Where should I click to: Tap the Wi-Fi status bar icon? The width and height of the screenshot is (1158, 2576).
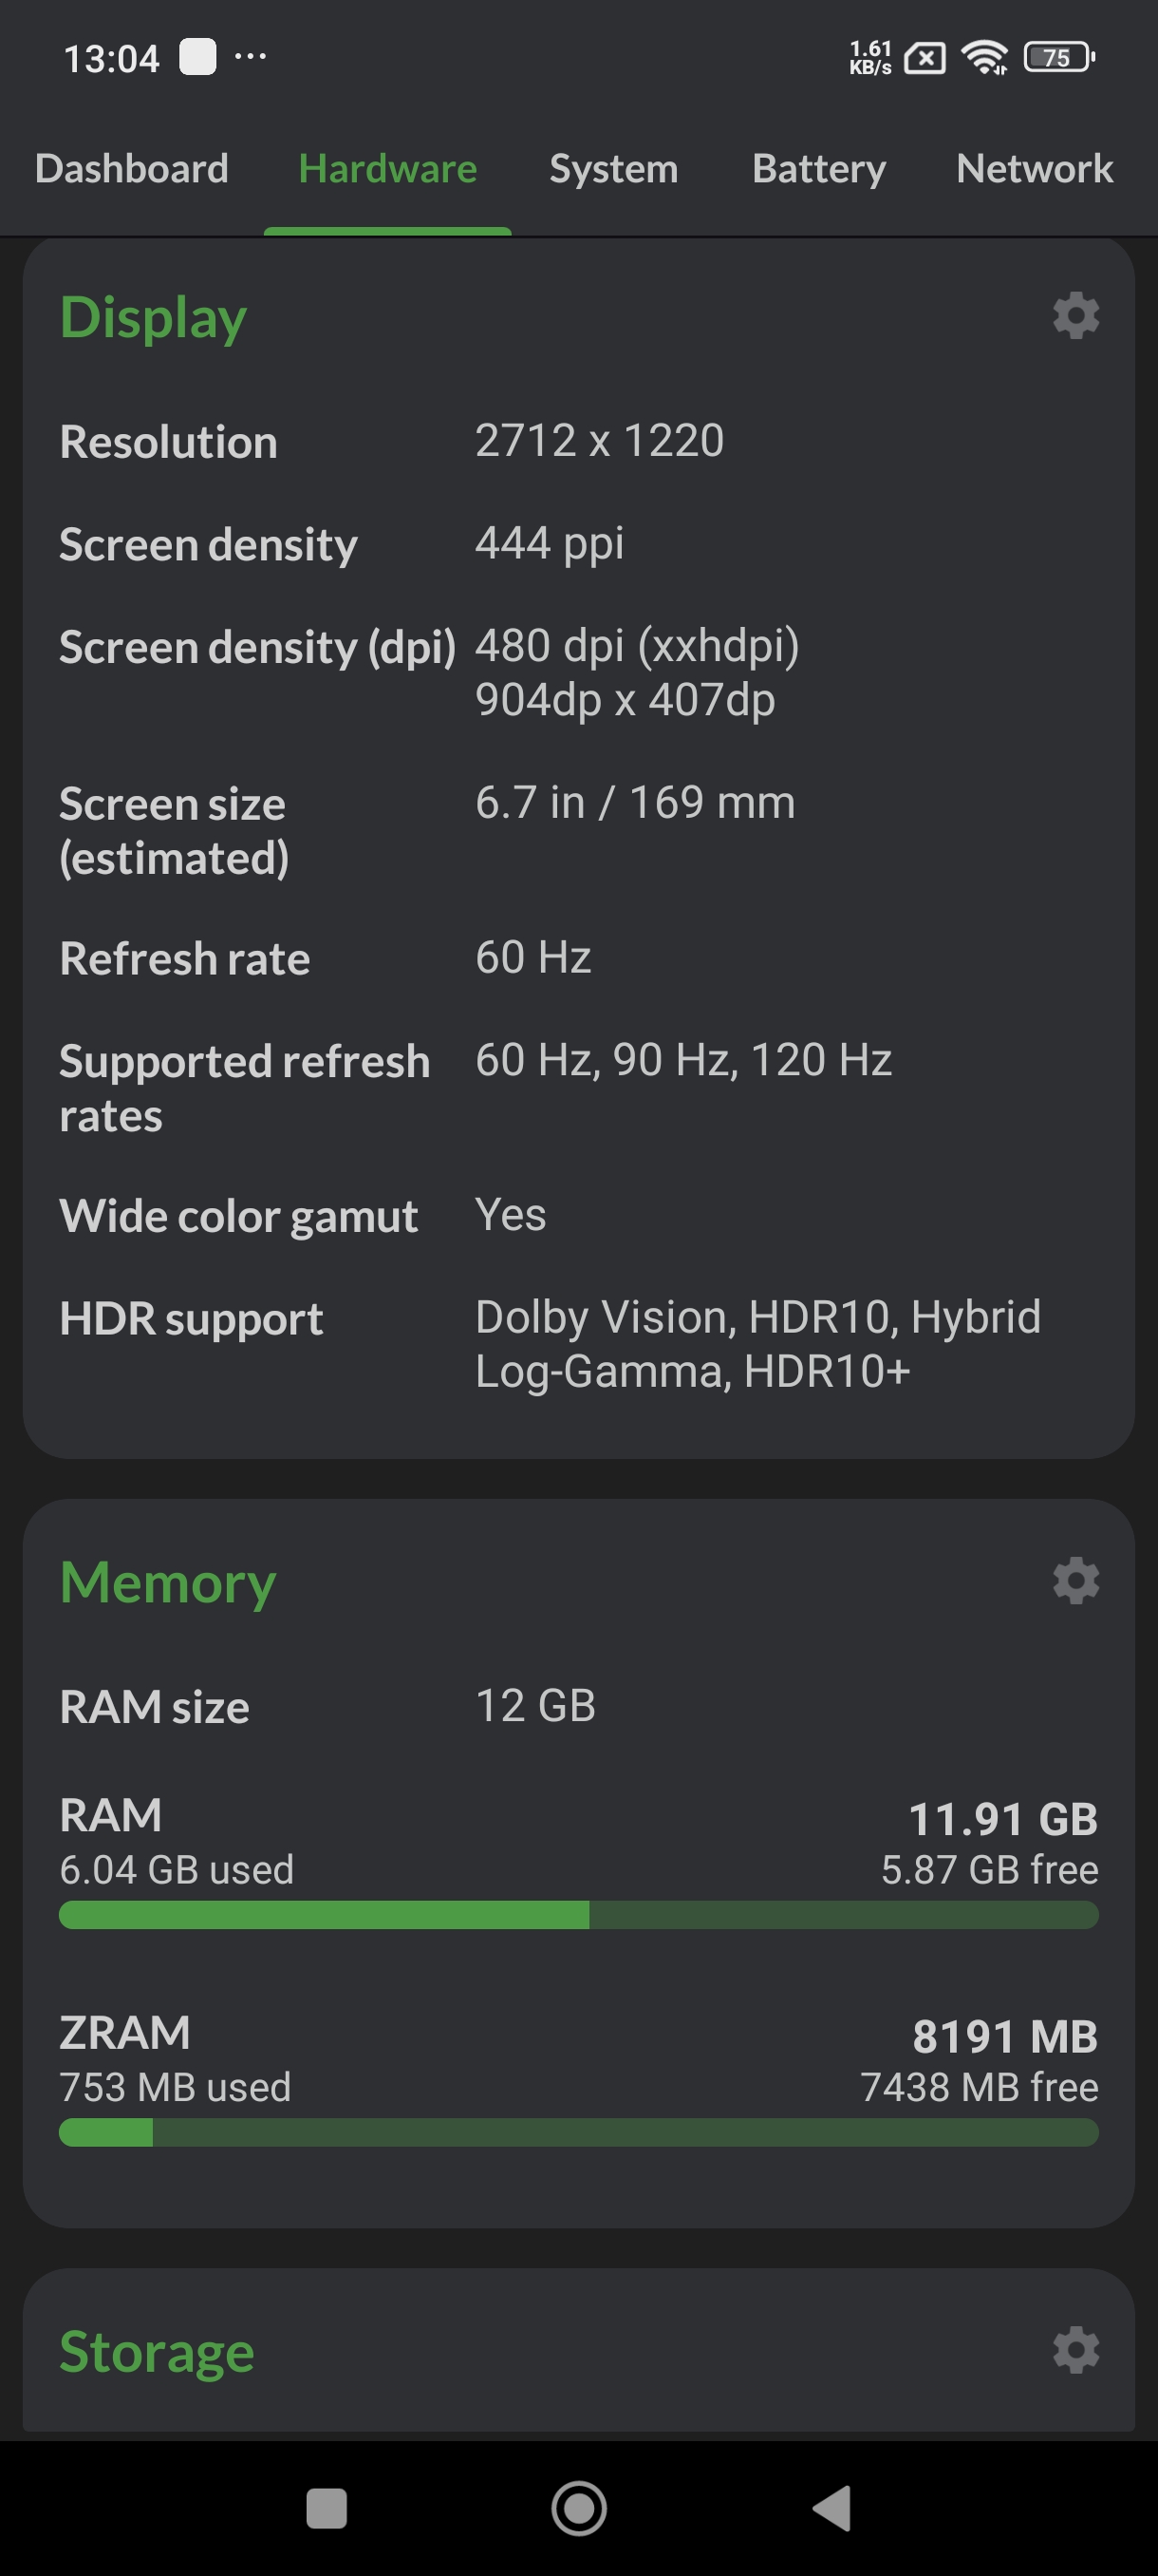coord(984,58)
